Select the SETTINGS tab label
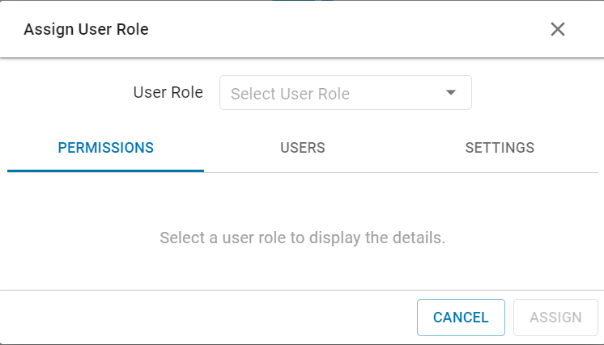Viewport: 604px width, 345px height. (x=500, y=148)
